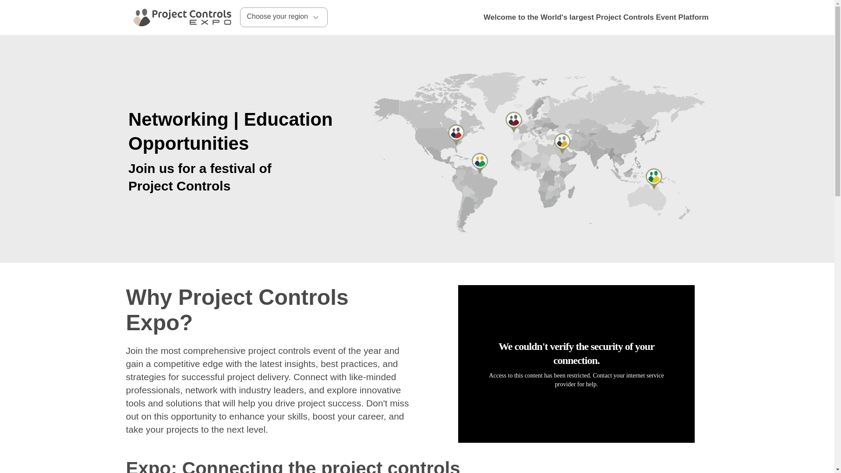Click the Project Controls Expo logo

point(182,18)
